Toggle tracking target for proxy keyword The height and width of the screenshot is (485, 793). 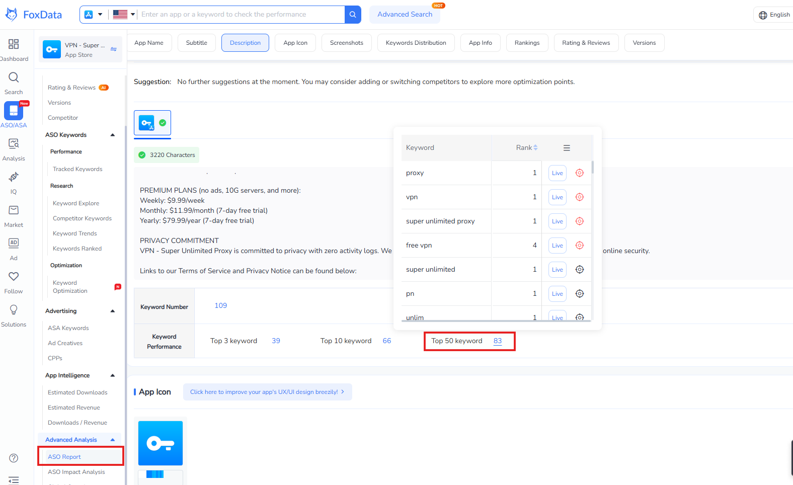pos(580,173)
